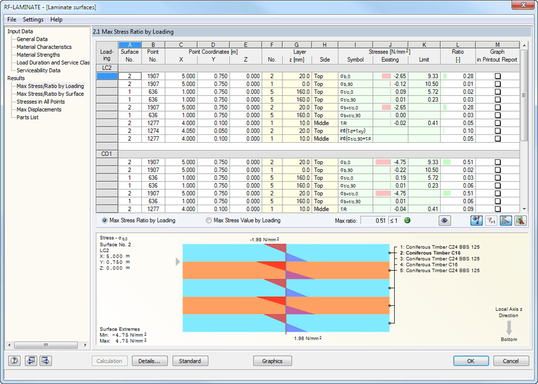Select Stresses in All Points entry
The image size is (538, 384).
click(x=40, y=101)
